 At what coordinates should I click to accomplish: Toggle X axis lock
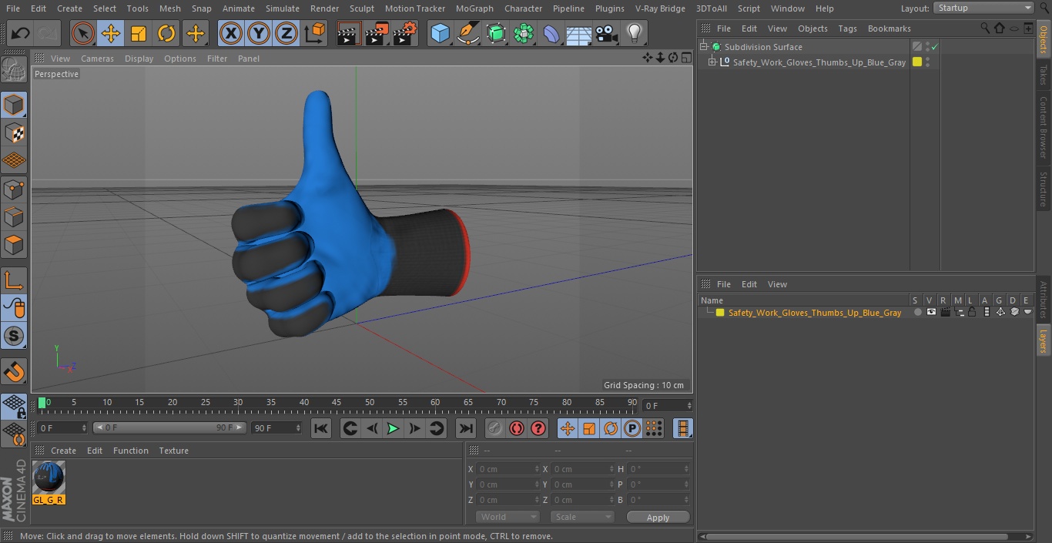231,34
